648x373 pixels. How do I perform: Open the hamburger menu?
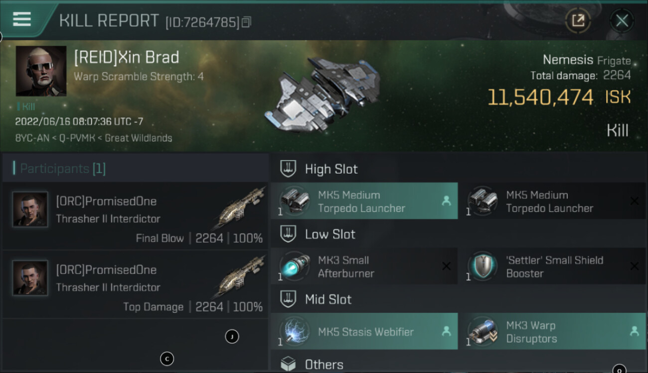[22, 19]
